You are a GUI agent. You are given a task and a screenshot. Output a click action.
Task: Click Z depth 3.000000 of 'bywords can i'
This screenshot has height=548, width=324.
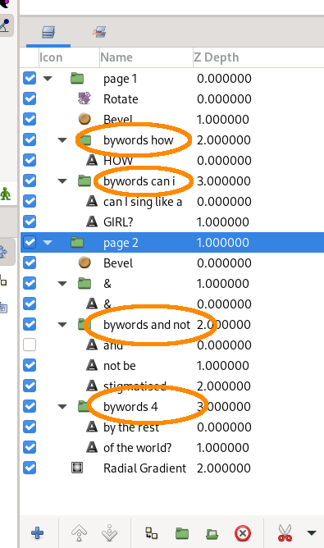pyautogui.click(x=224, y=180)
